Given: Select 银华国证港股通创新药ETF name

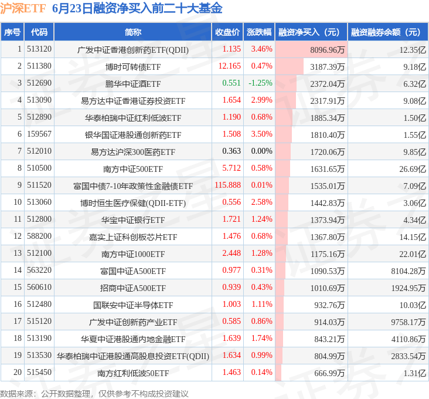Looking at the screenshot, I should coord(133,135).
